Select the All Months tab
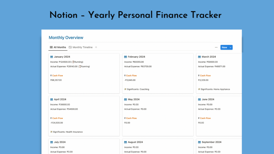 [x=60, y=47]
